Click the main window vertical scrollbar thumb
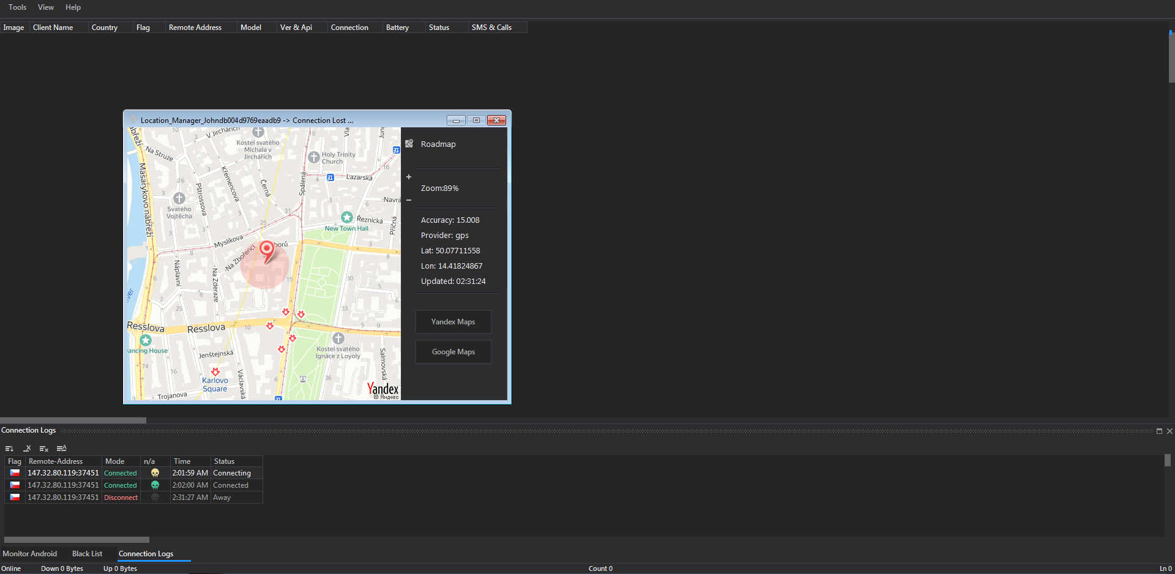 [1171, 56]
